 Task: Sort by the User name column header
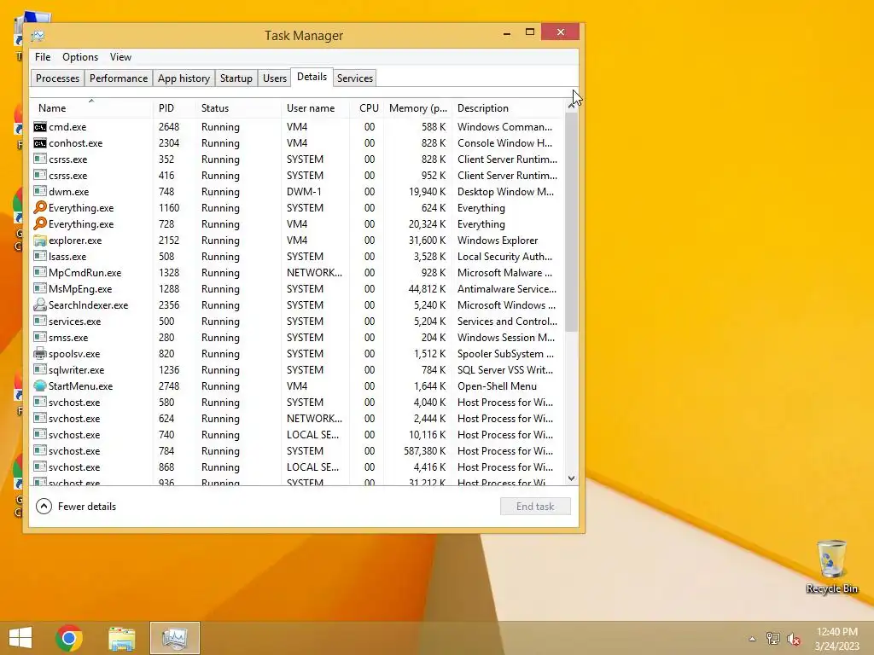coord(316,108)
